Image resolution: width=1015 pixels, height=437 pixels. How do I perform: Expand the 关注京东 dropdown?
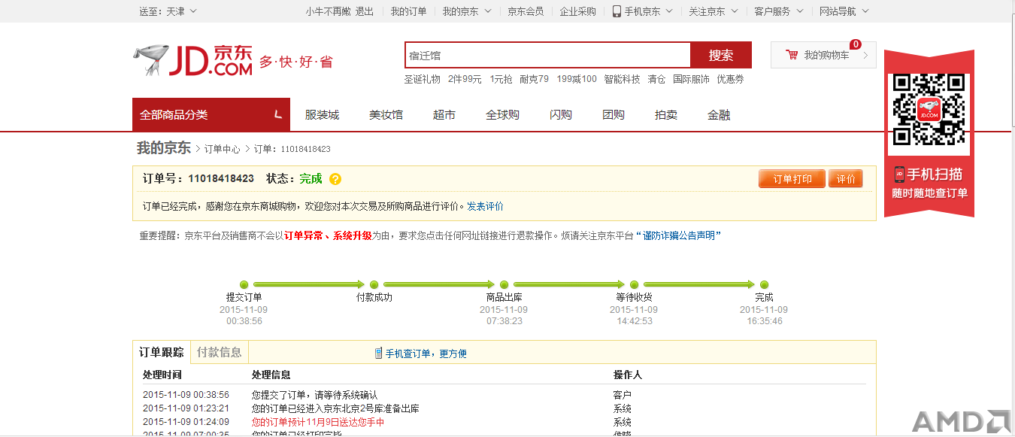[714, 11]
